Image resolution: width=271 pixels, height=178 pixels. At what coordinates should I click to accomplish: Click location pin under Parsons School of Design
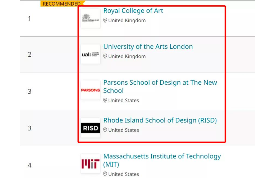(x=105, y=100)
